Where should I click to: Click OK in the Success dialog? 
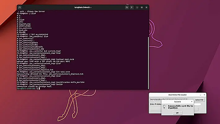click(178, 113)
